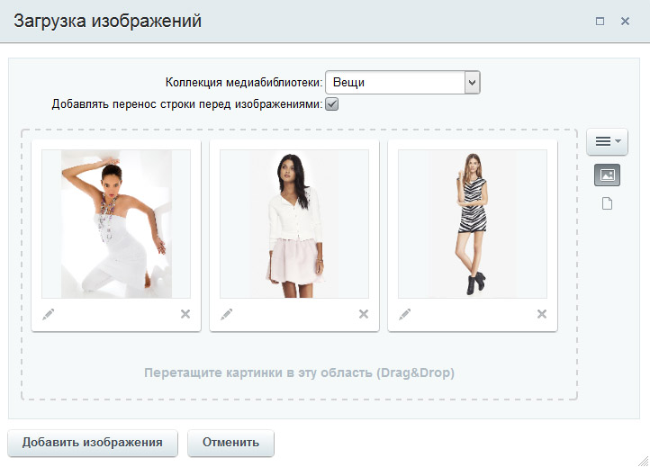Select the zebra striped dress thumbnail

(x=473, y=224)
